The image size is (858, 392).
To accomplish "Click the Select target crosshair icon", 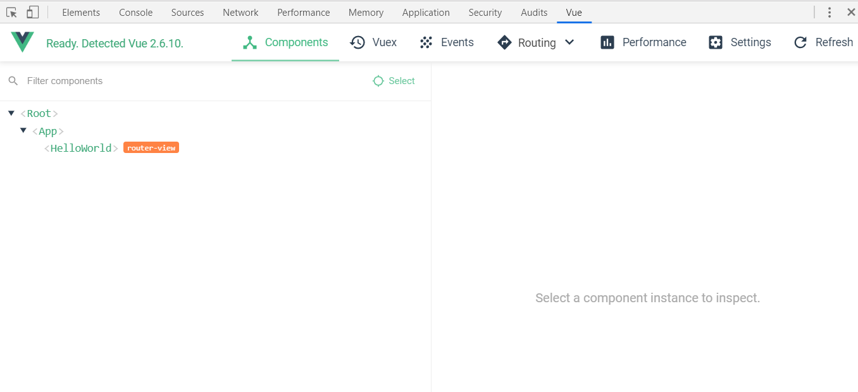I will pyautogui.click(x=378, y=81).
